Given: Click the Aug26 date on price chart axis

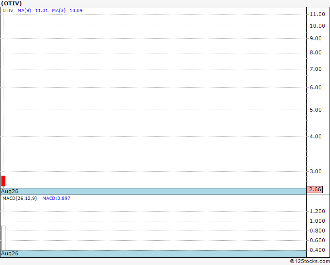Looking at the screenshot, I should tap(10, 191).
